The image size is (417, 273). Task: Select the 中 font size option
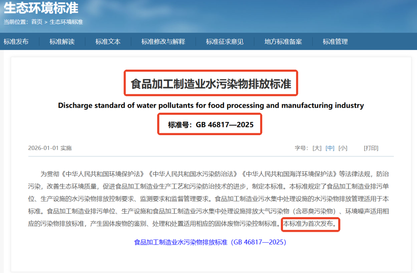pyautogui.click(x=331, y=147)
